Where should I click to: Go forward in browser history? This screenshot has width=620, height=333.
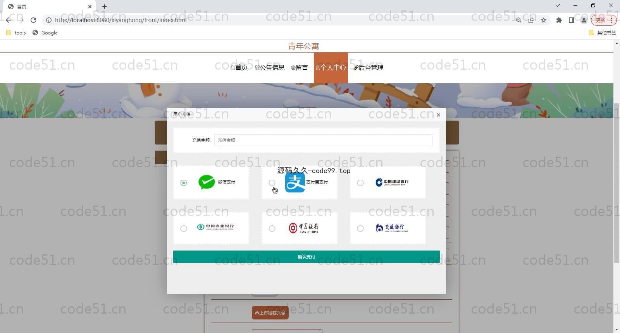point(21,20)
